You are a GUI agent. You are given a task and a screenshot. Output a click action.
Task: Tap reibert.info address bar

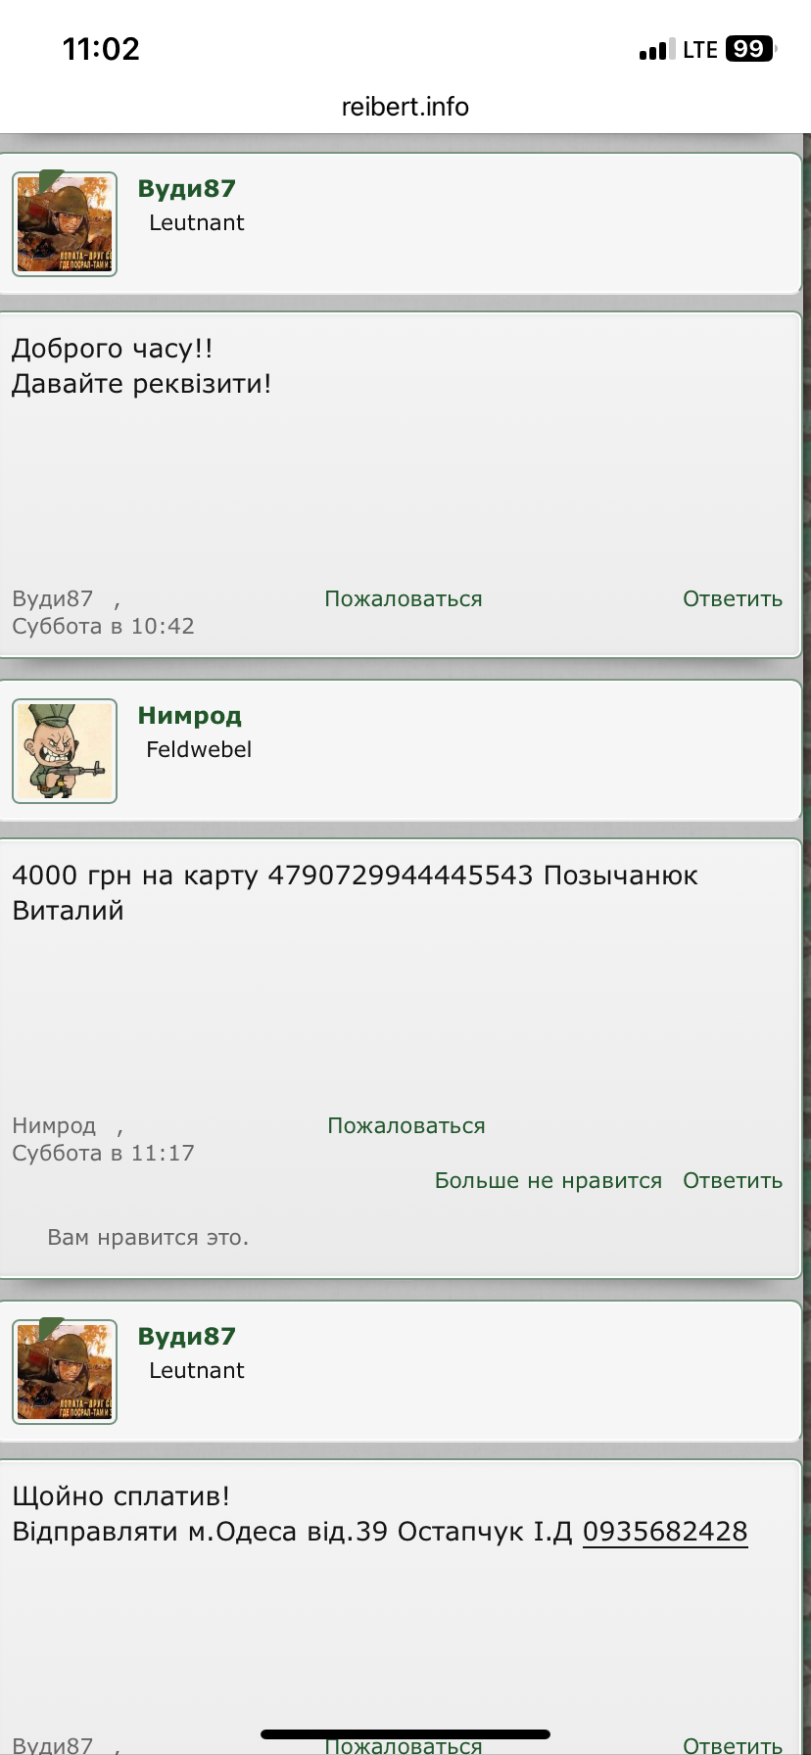click(405, 107)
